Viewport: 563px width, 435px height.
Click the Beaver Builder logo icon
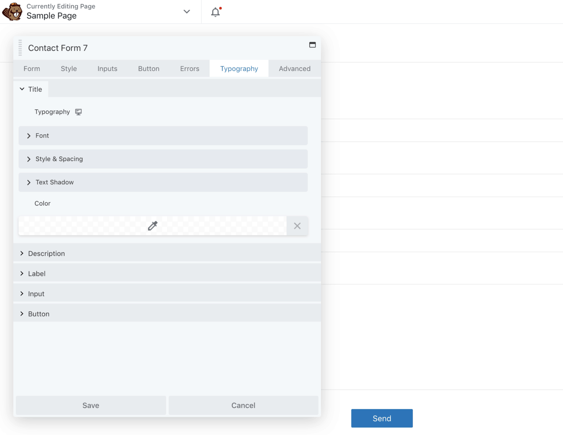click(12, 11)
